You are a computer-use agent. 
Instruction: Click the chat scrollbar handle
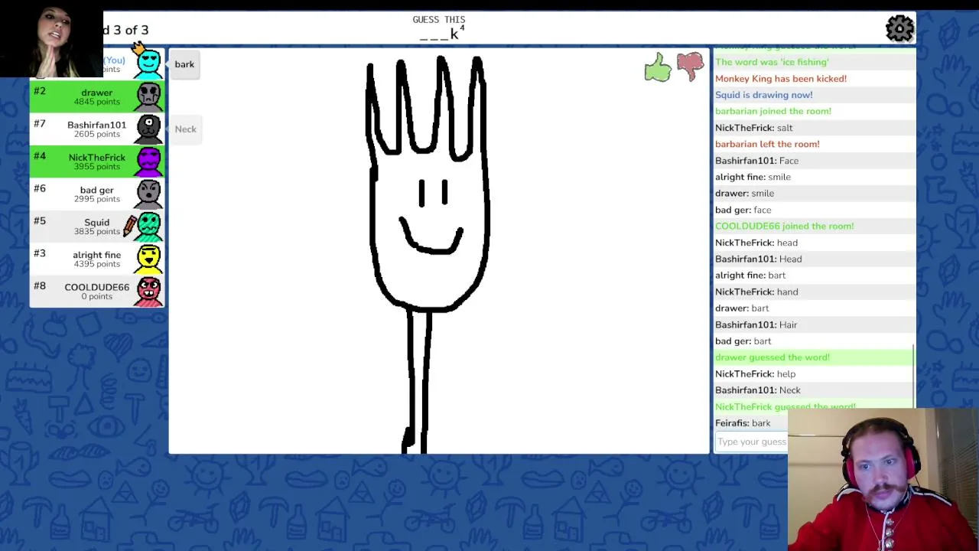coord(913,377)
